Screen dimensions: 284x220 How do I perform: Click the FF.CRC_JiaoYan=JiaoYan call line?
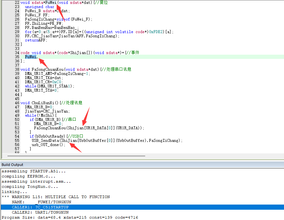(72, 36)
